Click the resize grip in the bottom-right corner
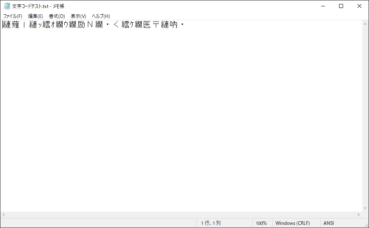Image resolution: width=369 pixels, height=228 pixels. pos(365,224)
